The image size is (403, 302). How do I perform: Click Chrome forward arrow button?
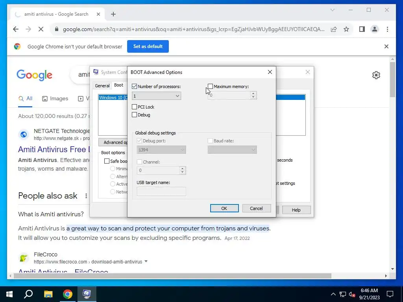coord(28,29)
